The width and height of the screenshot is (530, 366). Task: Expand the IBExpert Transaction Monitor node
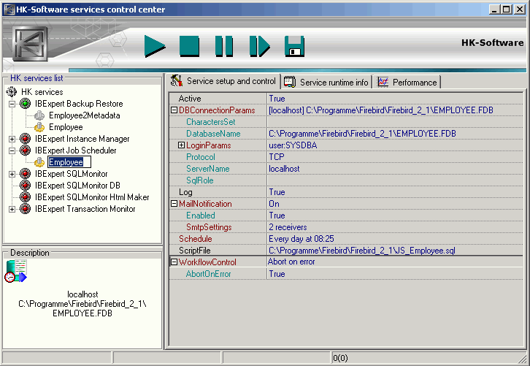[12, 209]
